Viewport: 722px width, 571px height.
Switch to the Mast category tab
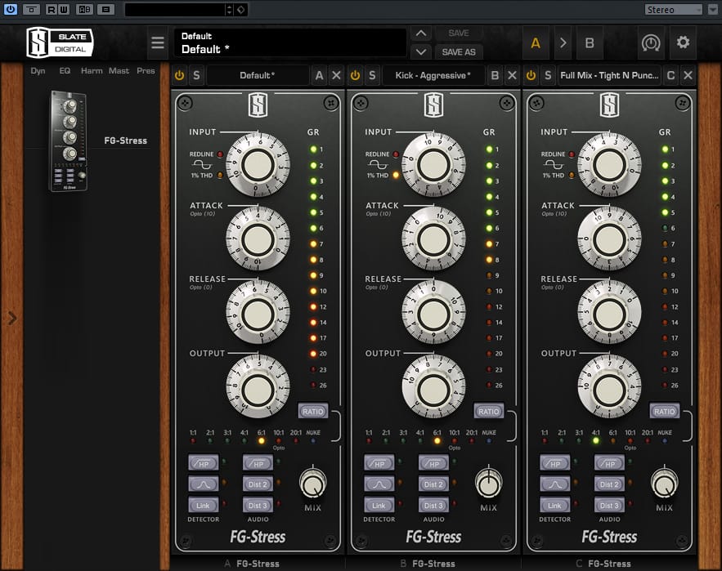point(119,71)
